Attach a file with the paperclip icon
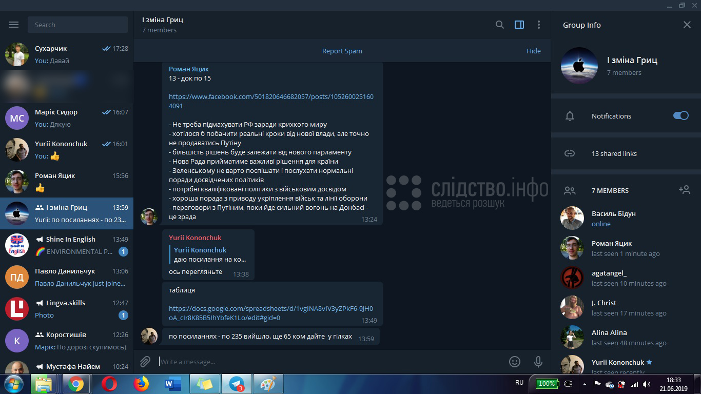The width and height of the screenshot is (701, 394). click(145, 362)
